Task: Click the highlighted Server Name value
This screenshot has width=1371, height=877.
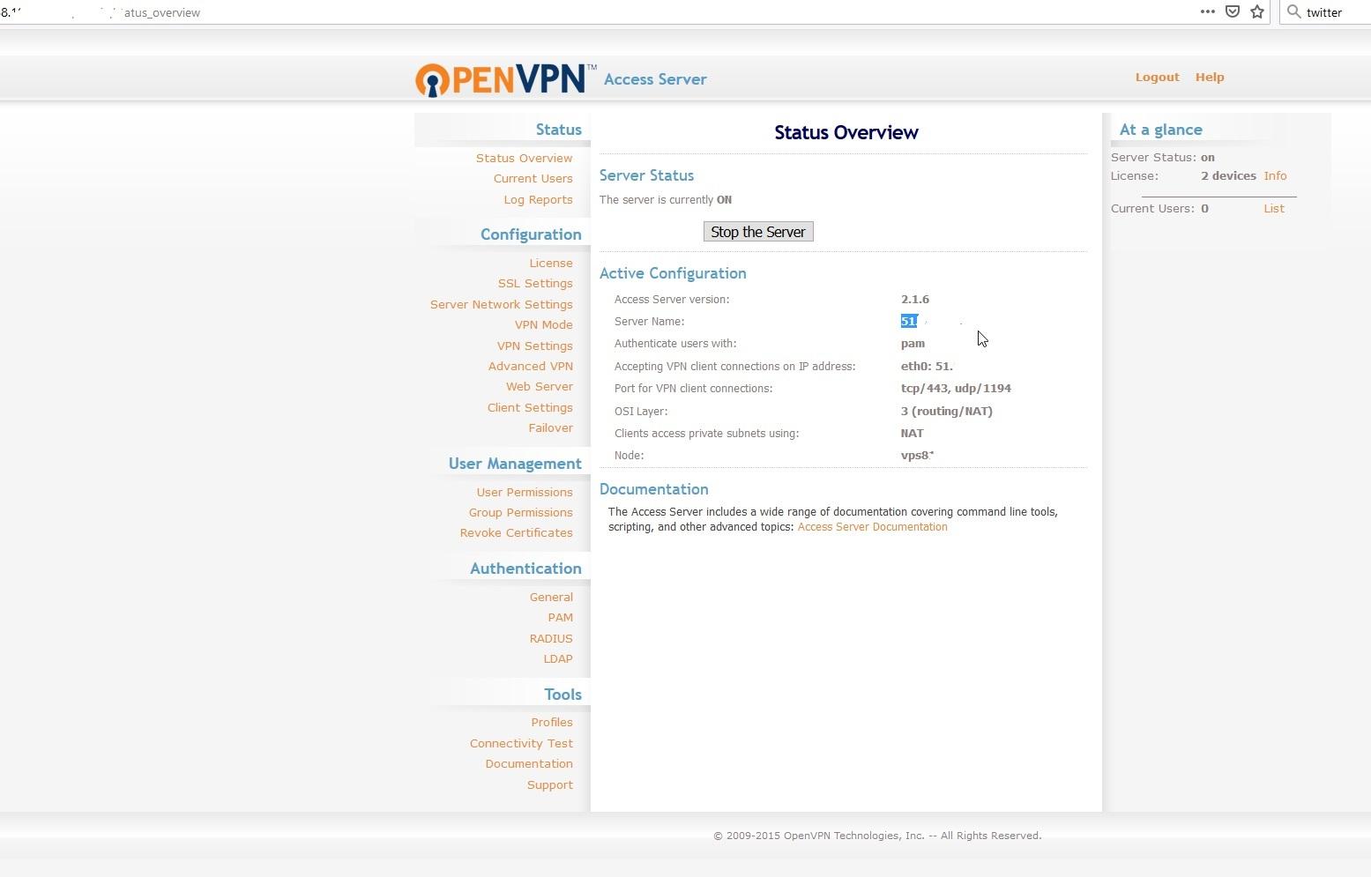Action: click(909, 321)
